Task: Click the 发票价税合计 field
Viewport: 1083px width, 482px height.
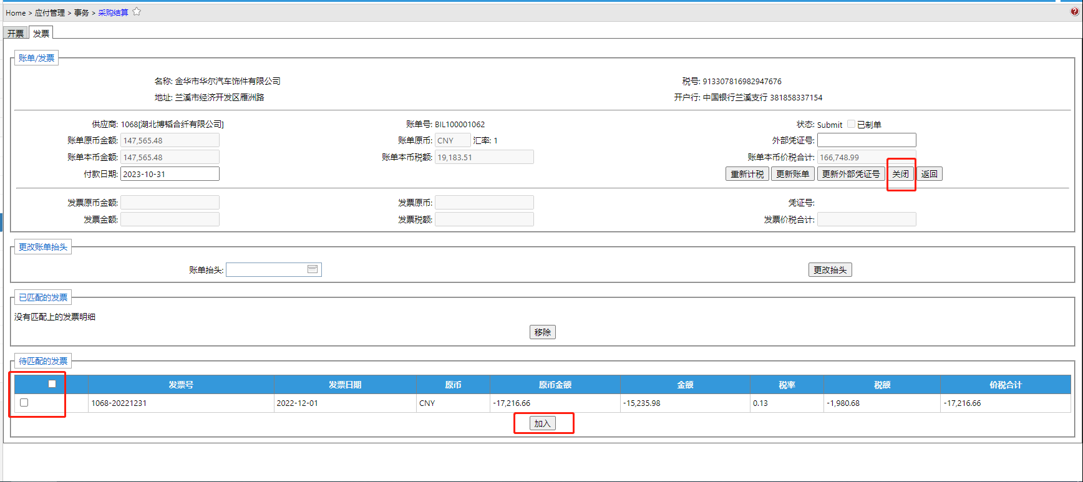Action: pos(867,219)
